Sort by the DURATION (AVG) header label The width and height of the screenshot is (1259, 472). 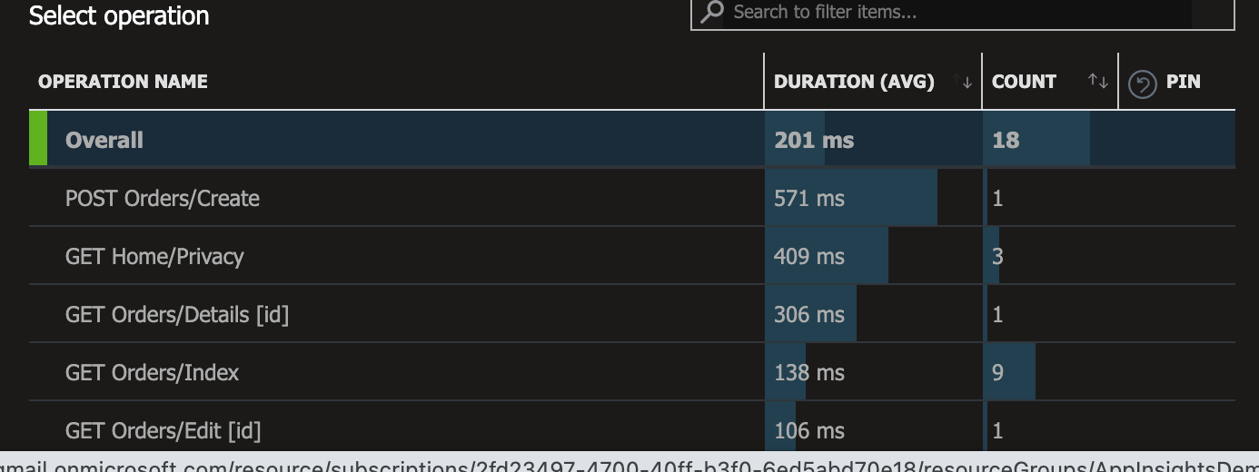pos(853,82)
